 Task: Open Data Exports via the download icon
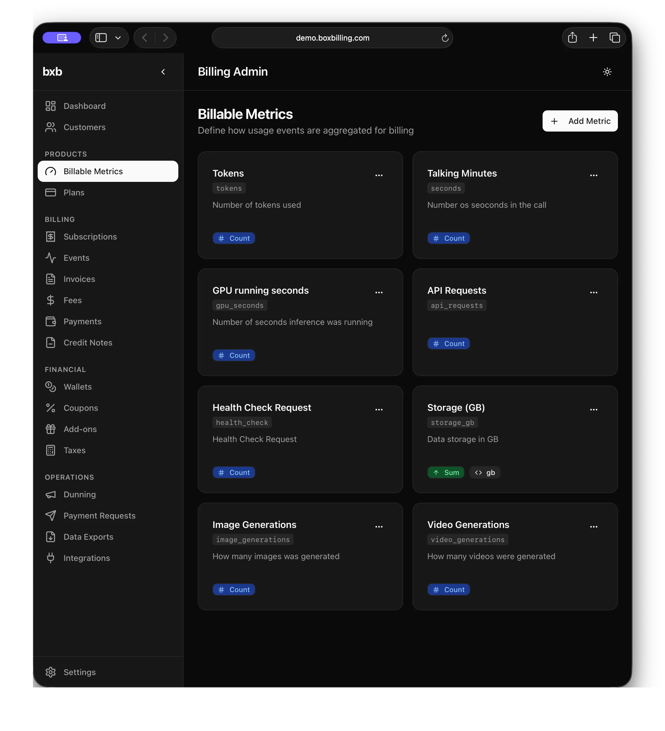(x=51, y=537)
